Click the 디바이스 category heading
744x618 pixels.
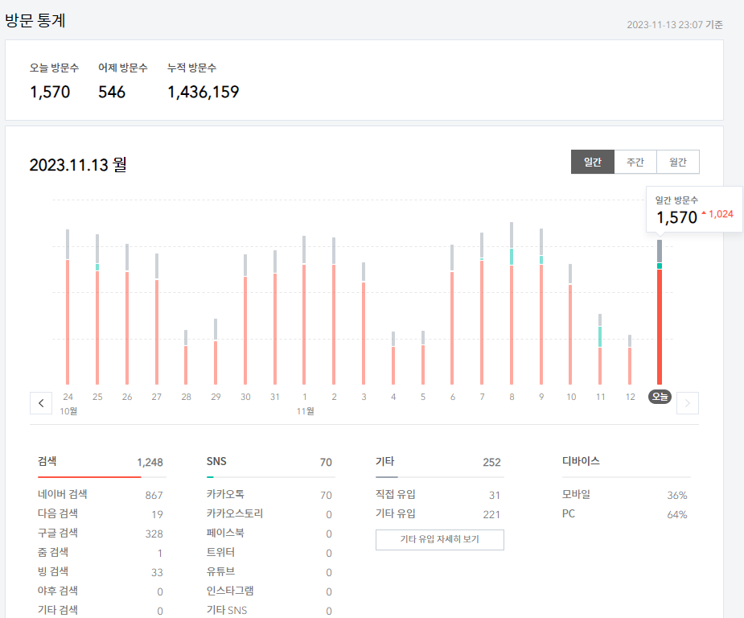pos(581,461)
